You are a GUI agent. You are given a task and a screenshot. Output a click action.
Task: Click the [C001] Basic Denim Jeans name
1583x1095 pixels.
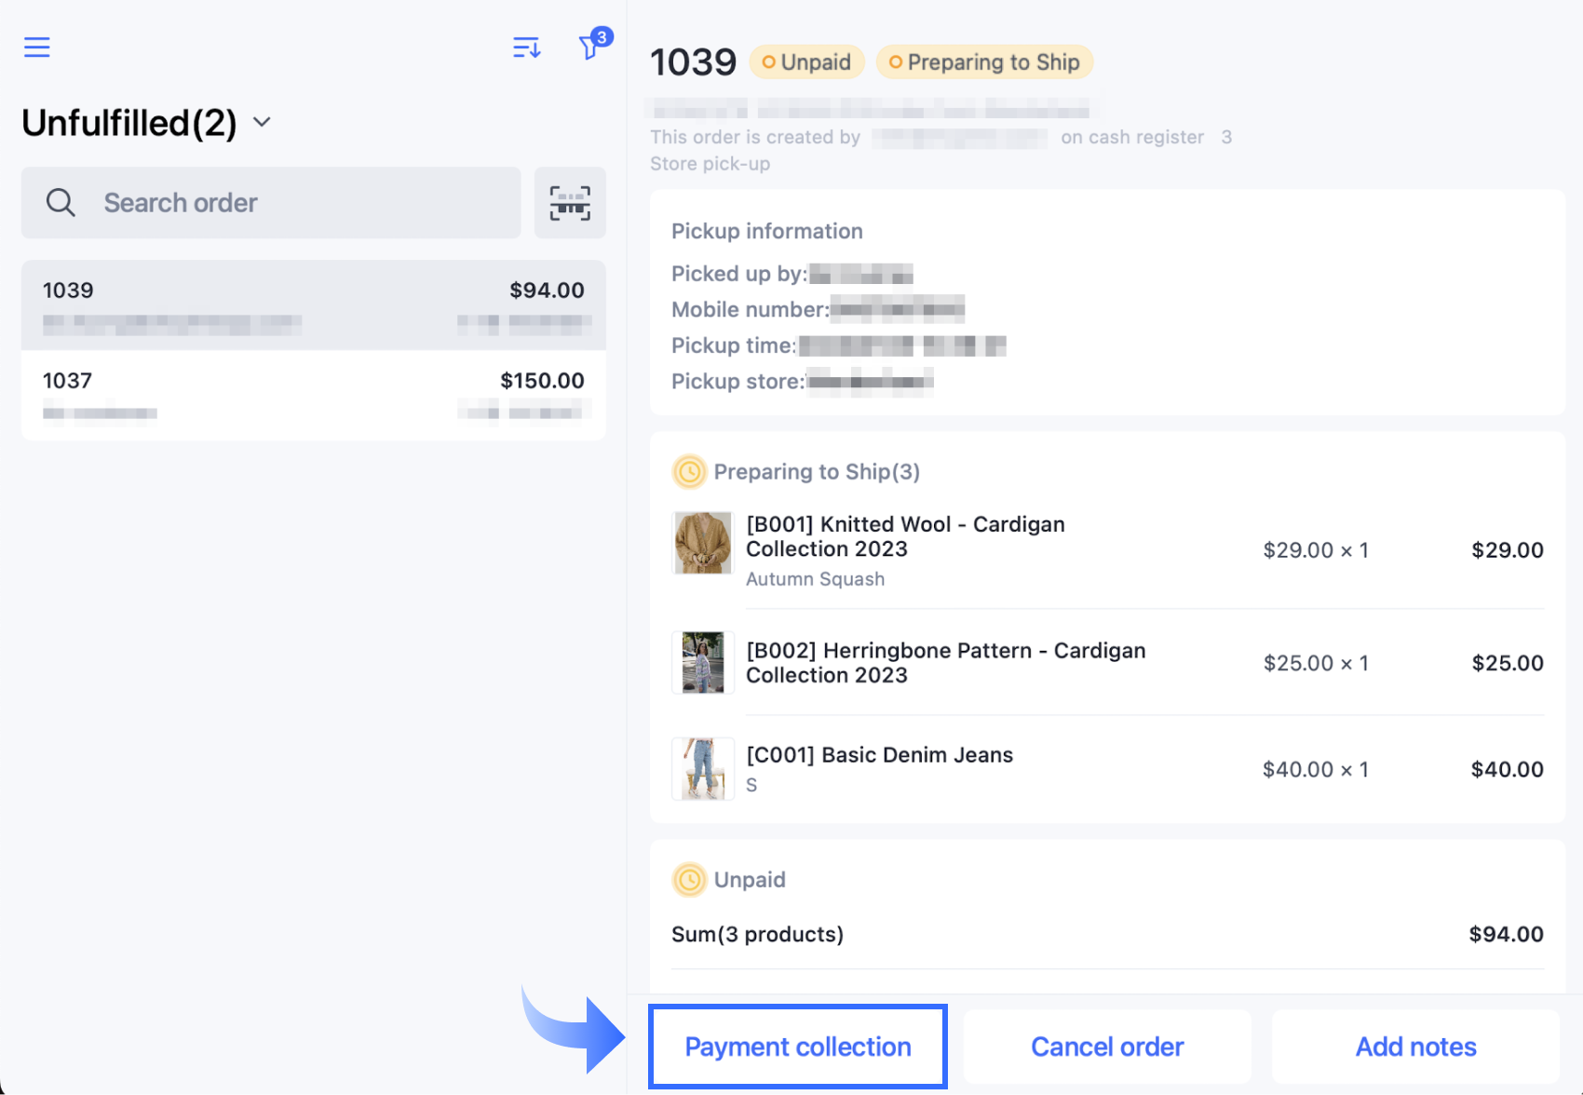click(x=880, y=755)
